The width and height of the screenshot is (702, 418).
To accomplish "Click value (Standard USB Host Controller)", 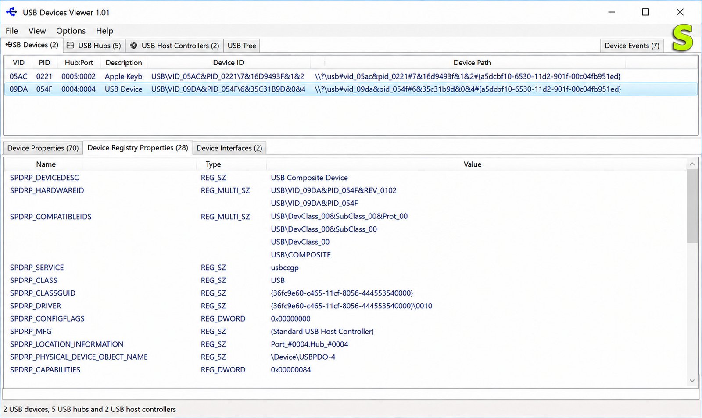I will (322, 331).
